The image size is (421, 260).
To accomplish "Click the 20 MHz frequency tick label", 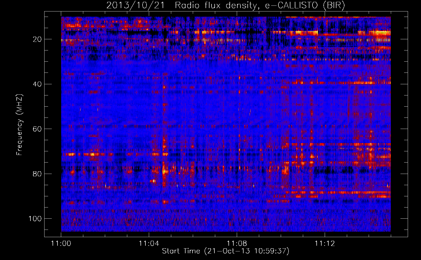I will (x=37, y=39).
